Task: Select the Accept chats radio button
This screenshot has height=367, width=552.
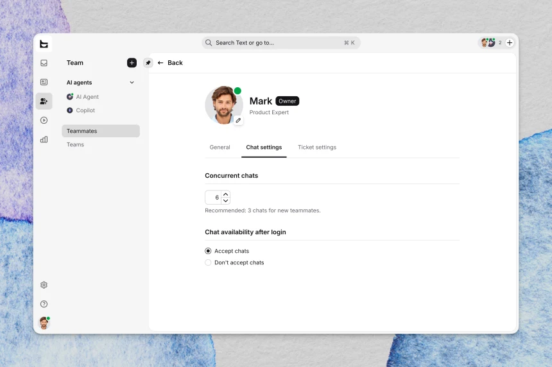Action: click(208, 251)
